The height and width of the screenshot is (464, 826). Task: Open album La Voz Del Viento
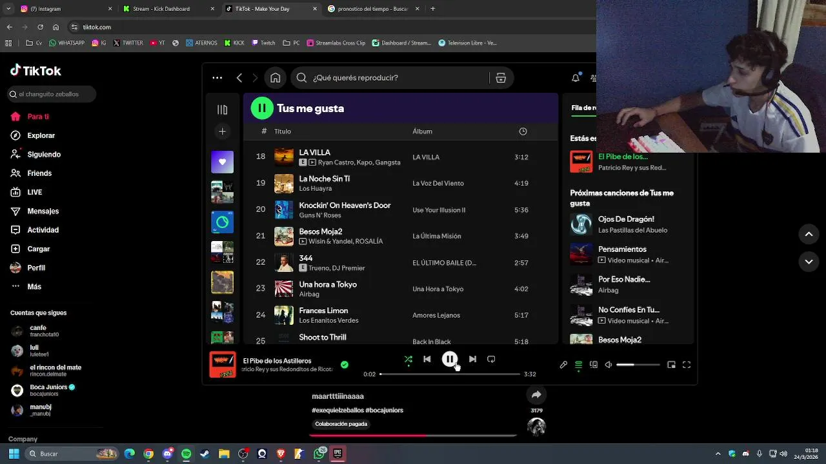[438, 184]
